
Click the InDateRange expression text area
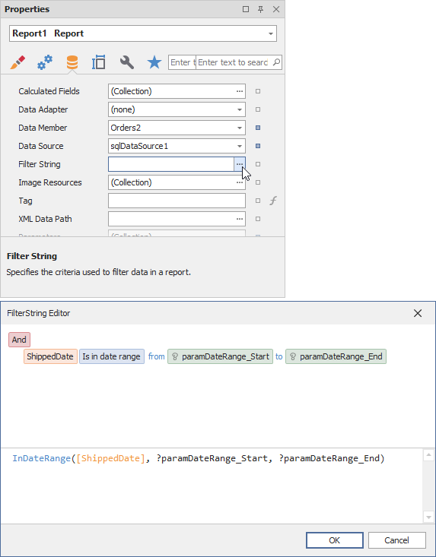212,486
